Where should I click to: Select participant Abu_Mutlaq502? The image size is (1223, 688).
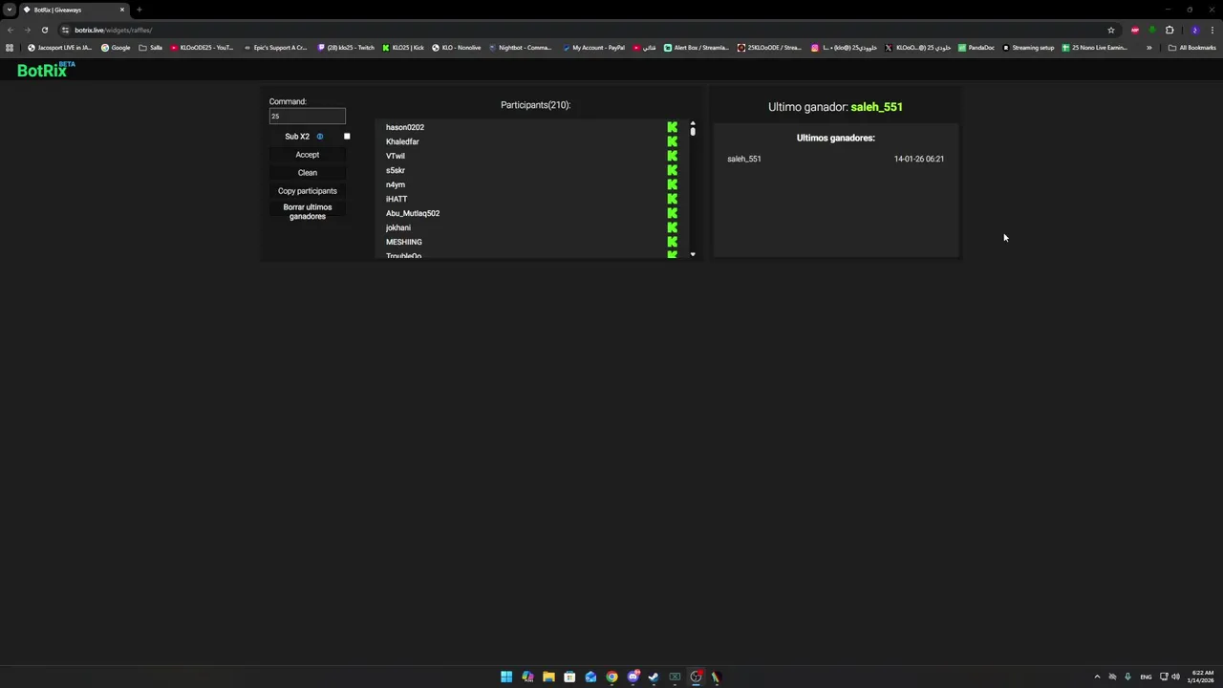point(413,213)
